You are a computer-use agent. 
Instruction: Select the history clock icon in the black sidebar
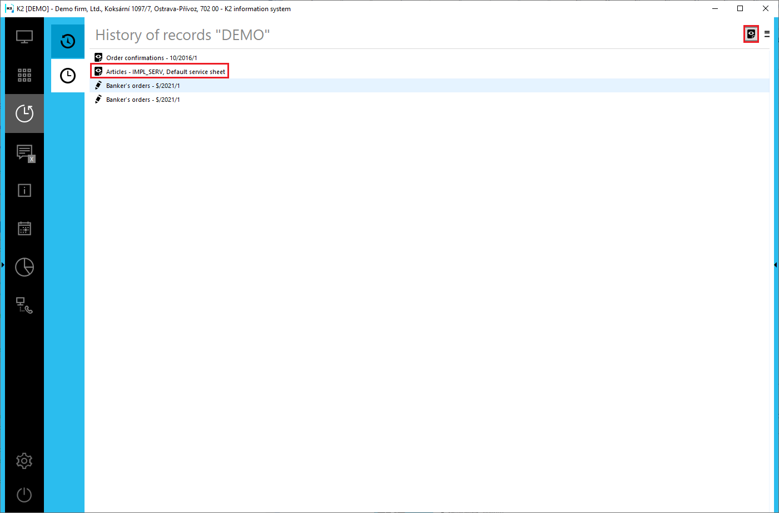(24, 114)
